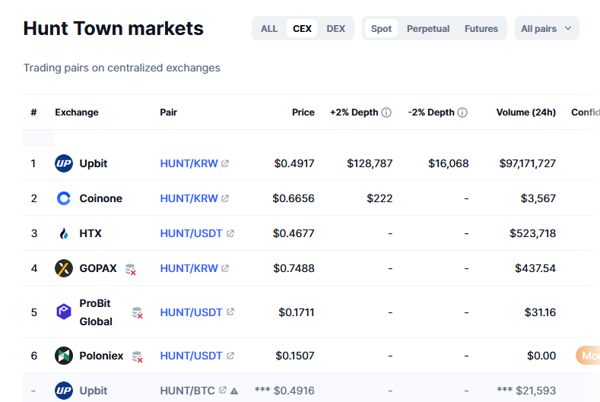Screen dimensions: 600x402
Task: Click the info icon beside +2% Depth
Action: [386, 112]
